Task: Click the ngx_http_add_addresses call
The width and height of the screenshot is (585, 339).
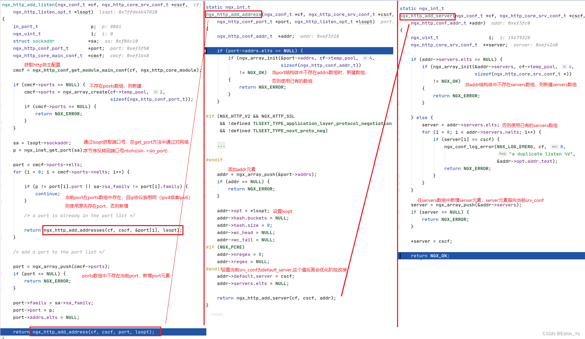Action: click(113, 230)
